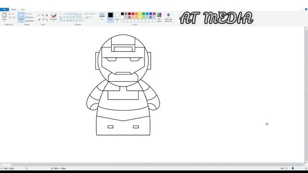
Task: Switch to the View ribbon tab
Action: [23, 10]
